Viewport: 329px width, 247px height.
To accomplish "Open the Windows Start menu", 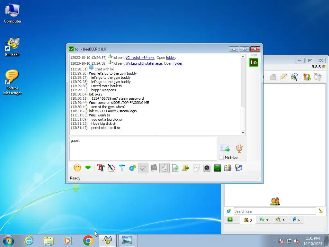I will (x=9, y=241).
